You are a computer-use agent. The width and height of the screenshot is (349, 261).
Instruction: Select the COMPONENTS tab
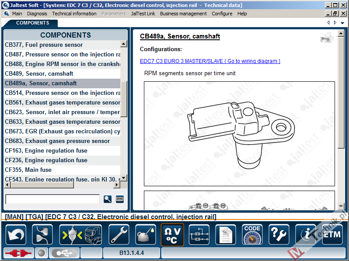point(32,23)
